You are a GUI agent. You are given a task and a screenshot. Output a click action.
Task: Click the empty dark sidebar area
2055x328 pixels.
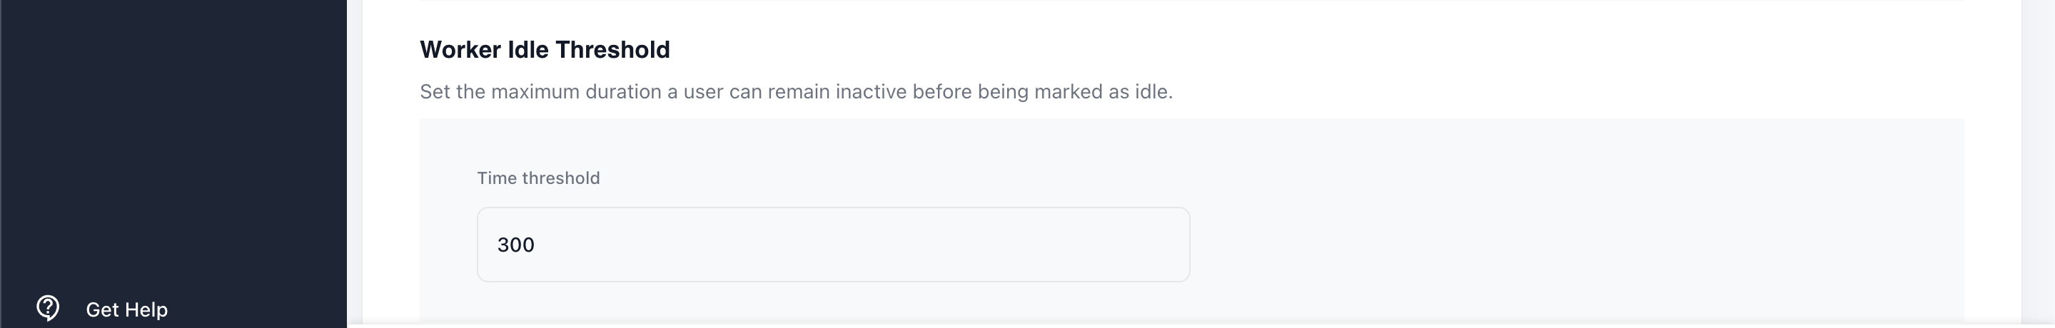[172, 143]
